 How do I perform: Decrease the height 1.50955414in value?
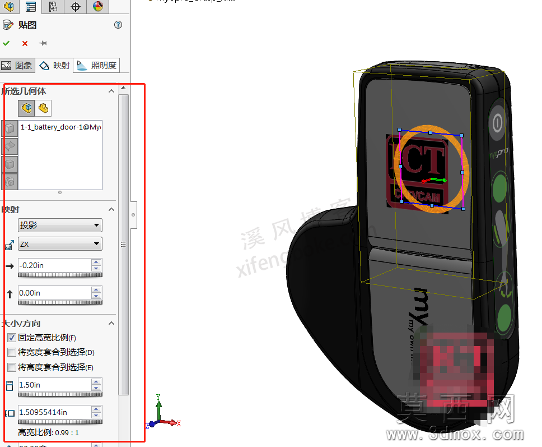pos(96,416)
